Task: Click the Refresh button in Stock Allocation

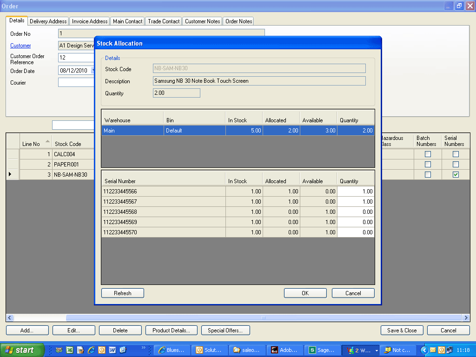Action: [123, 293]
